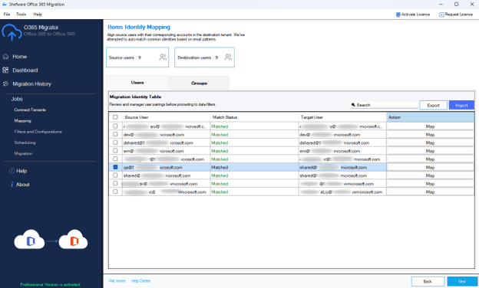Click the Destination users people icon
The image size is (479, 288).
point(228,57)
